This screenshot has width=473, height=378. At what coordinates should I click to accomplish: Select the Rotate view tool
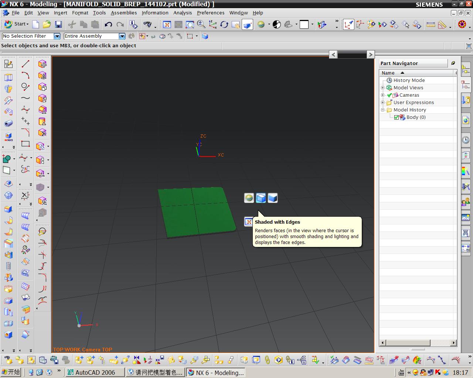pyautogui.click(x=224, y=24)
